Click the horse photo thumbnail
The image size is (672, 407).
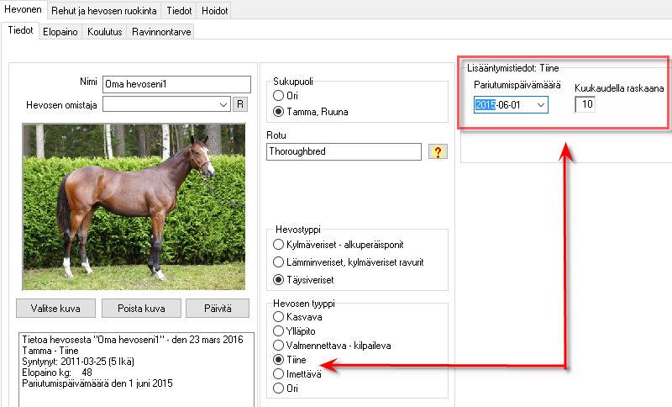[x=134, y=207]
